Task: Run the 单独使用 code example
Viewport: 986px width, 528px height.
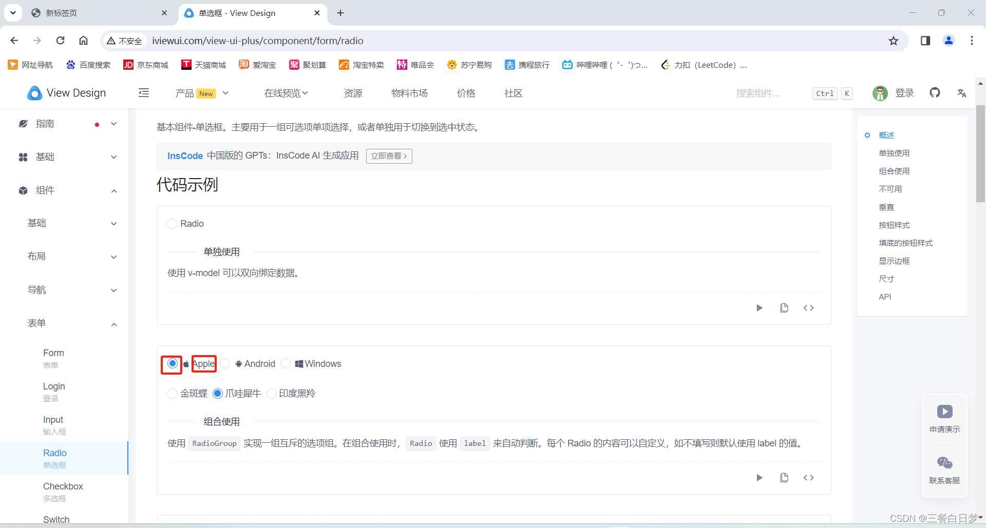Action: pyautogui.click(x=760, y=307)
